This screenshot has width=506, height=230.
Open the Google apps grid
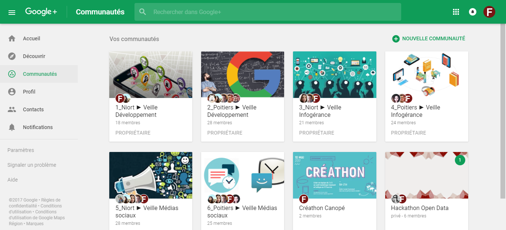[456, 12]
